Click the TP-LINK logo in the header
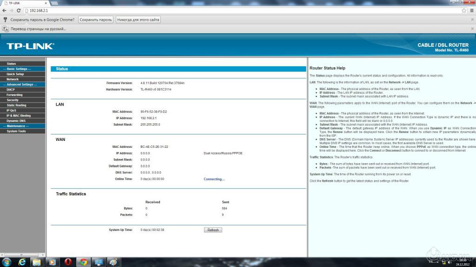The height and width of the screenshot is (267, 476). tap(30, 46)
